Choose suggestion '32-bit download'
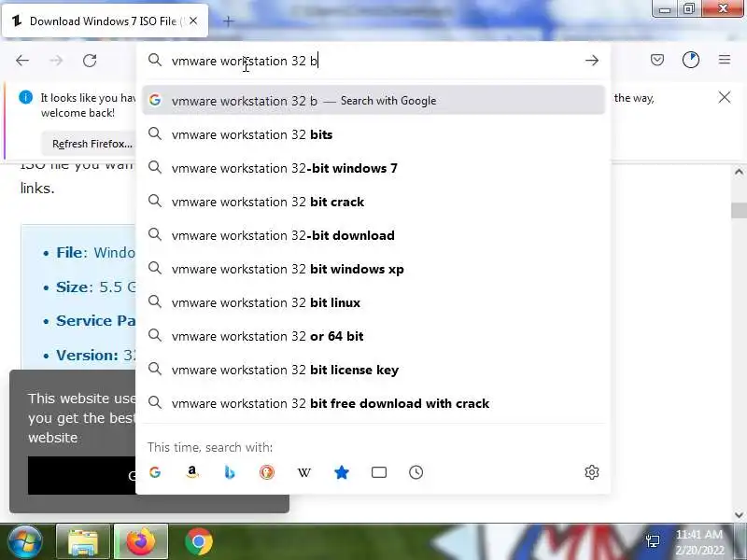The image size is (747, 560). click(x=373, y=235)
